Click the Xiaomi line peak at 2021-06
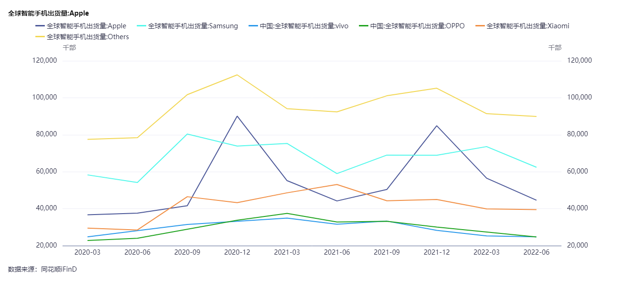Image resolution: width=624 pixels, height=282 pixels. 337,184
